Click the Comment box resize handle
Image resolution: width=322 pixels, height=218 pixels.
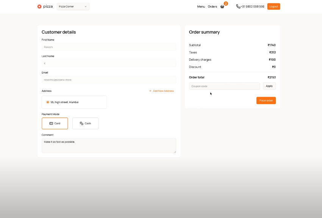pos(175,152)
